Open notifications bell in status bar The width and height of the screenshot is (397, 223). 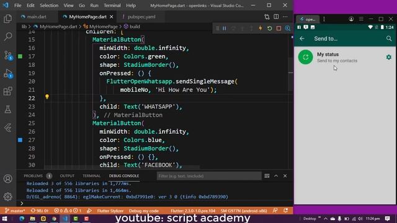pyautogui.click(x=285, y=211)
